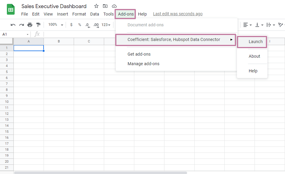Image resolution: width=285 pixels, height=174 pixels.
Task: Open the 123 more formats dropdown
Action: point(106,25)
